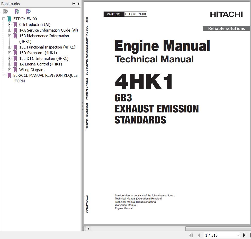Expand the Wiring Diagram bookmark node
This screenshot has height=239, width=251.
(10, 70)
